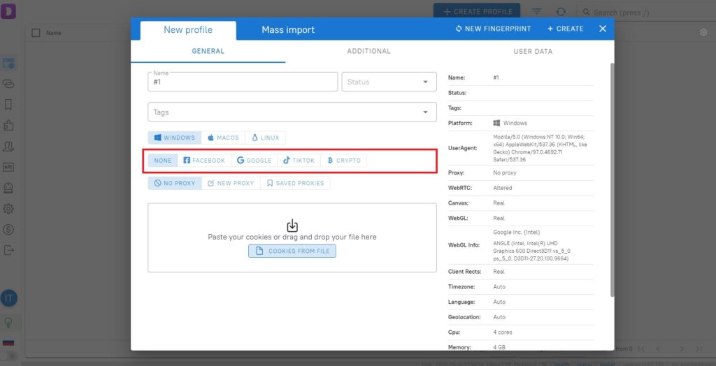Click the Platform 'Windows' value

coord(510,123)
